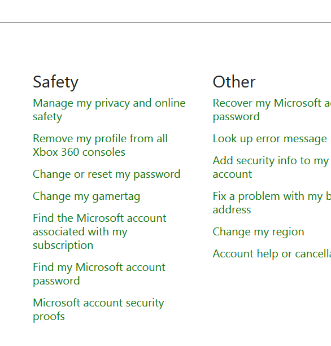Click 'Xbox 360 consoles' text in Safety list
331x346 pixels.
point(79,152)
